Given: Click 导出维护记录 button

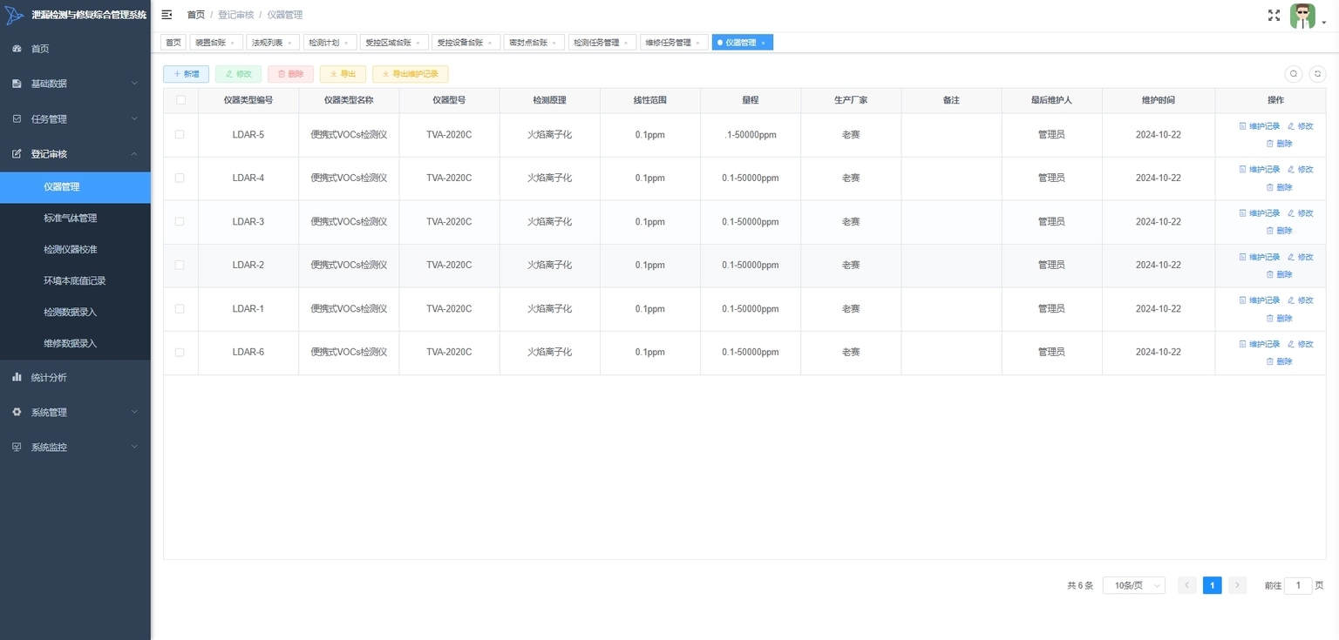Looking at the screenshot, I should (x=411, y=74).
